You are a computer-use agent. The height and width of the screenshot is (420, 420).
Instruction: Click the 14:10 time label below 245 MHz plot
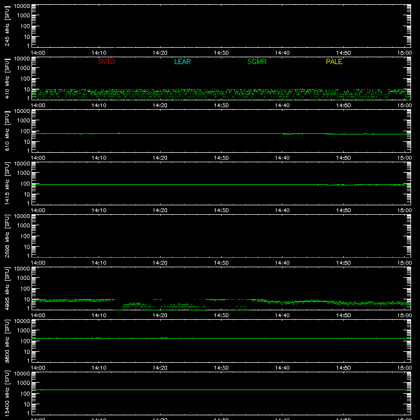pos(99,53)
